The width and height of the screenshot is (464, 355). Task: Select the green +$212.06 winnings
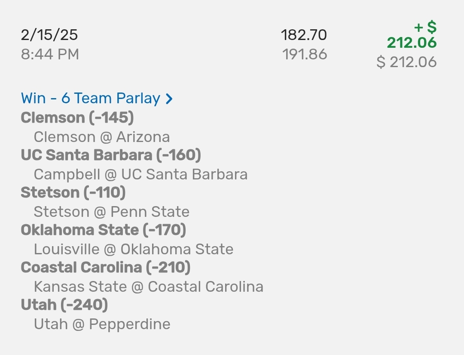tap(412, 36)
